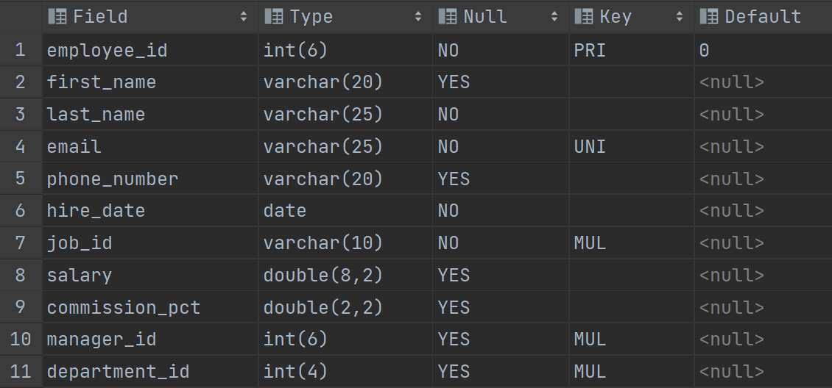The width and height of the screenshot is (832, 388).
Task: Toggle sort arrows on Key column
Action: pos(679,16)
